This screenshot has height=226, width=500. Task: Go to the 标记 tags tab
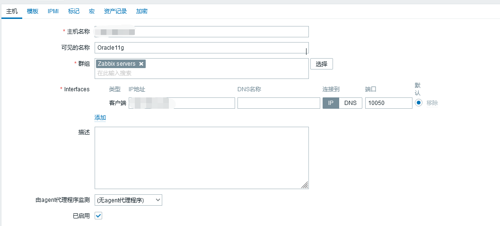tap(74, 11)
